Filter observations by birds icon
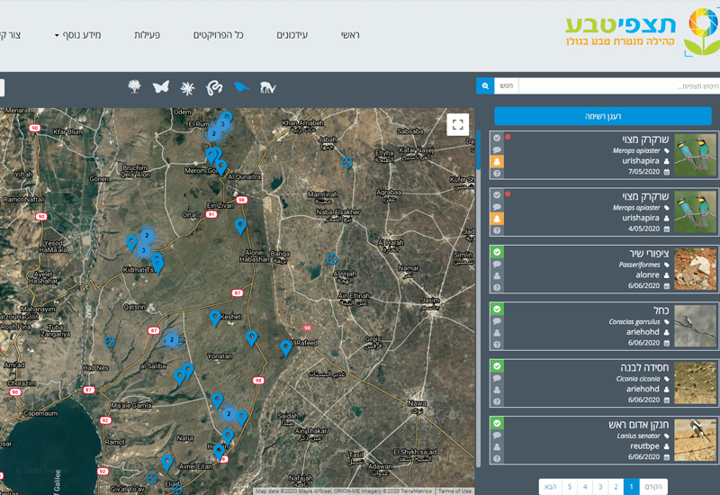The image size is (720, 495). pyautogui.click(x=241, y=86)
